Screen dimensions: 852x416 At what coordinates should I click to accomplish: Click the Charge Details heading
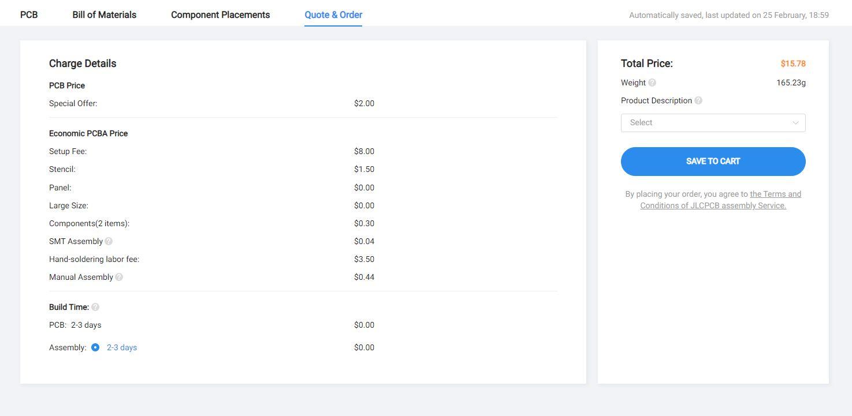click(83, 63)
